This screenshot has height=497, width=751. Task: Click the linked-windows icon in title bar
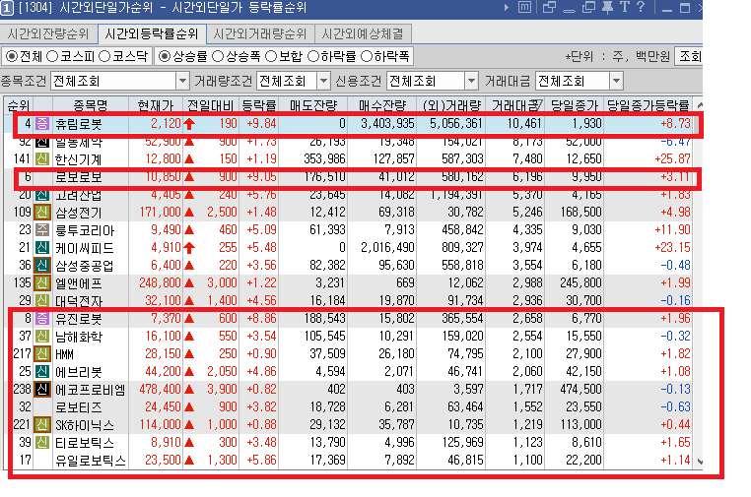coord(549,7)
